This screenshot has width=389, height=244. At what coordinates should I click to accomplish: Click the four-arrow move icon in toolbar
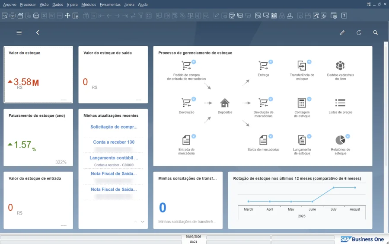click(x=67, y=16)
